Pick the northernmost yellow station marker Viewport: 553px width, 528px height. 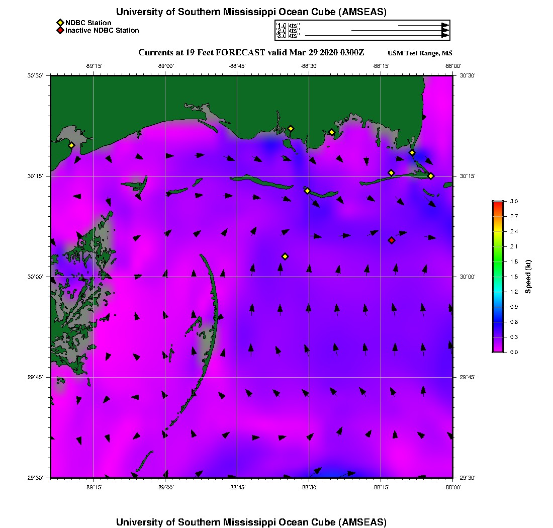[x=291, y=128]
